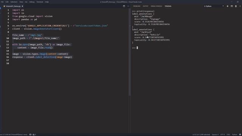
Task: Click '>>> print(response)' in terminal
Action: pyautogui.click(x=143, y=11)
